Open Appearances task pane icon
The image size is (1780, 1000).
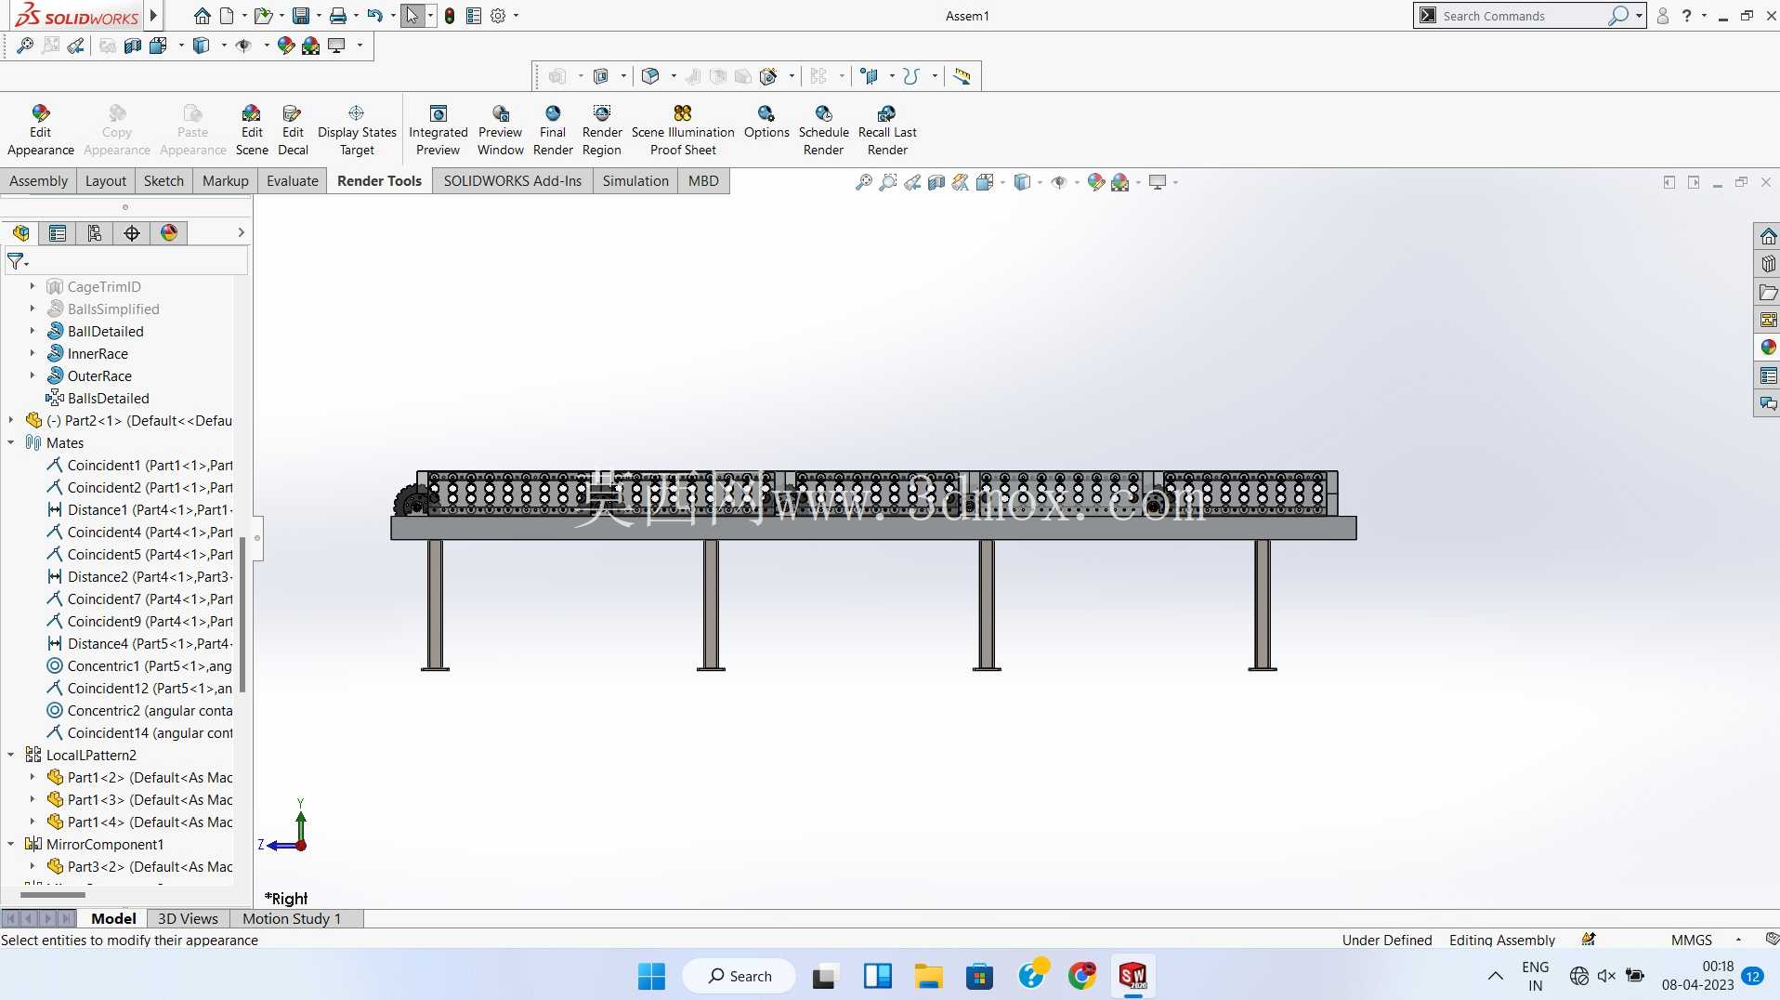pos(1768,348)
